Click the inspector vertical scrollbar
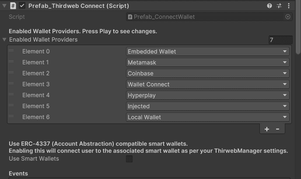The width and height of the screenshot is (301, 179). (x=298, y=27)
